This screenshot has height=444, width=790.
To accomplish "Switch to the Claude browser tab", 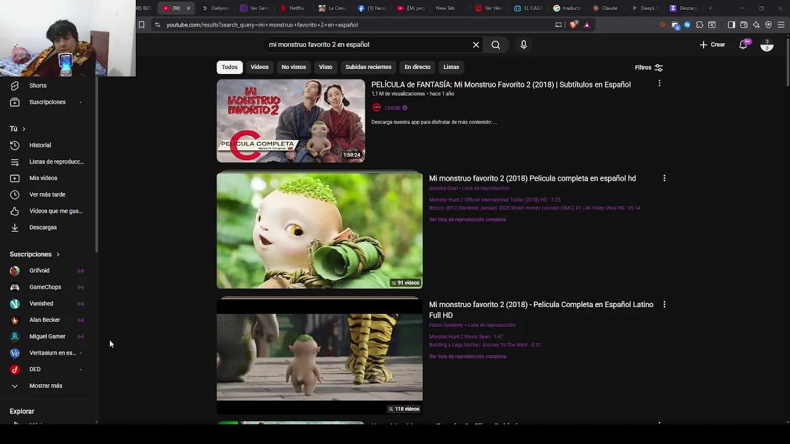I will [605, 8].
